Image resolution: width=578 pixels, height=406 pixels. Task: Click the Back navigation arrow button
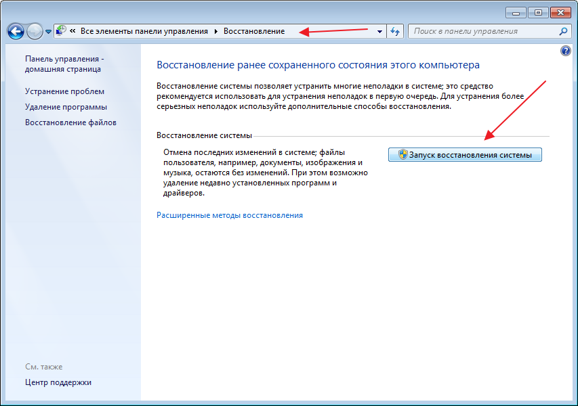pos(16,31)
